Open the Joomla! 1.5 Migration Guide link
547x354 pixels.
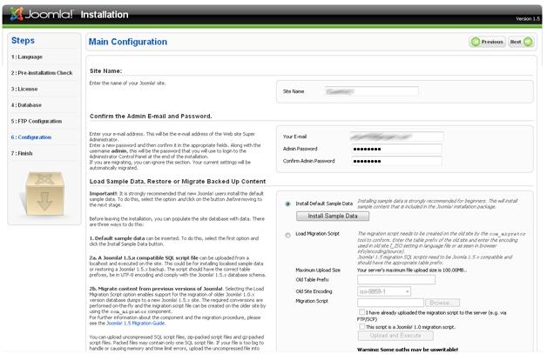coord(136,324)
